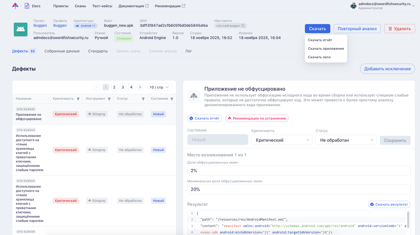Viewport: 420px width, 235px height.
Task: Open the Лог tab
Action: click(x=188, y=51)
